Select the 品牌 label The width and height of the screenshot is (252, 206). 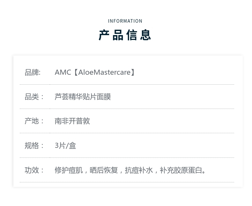[33, 72]
